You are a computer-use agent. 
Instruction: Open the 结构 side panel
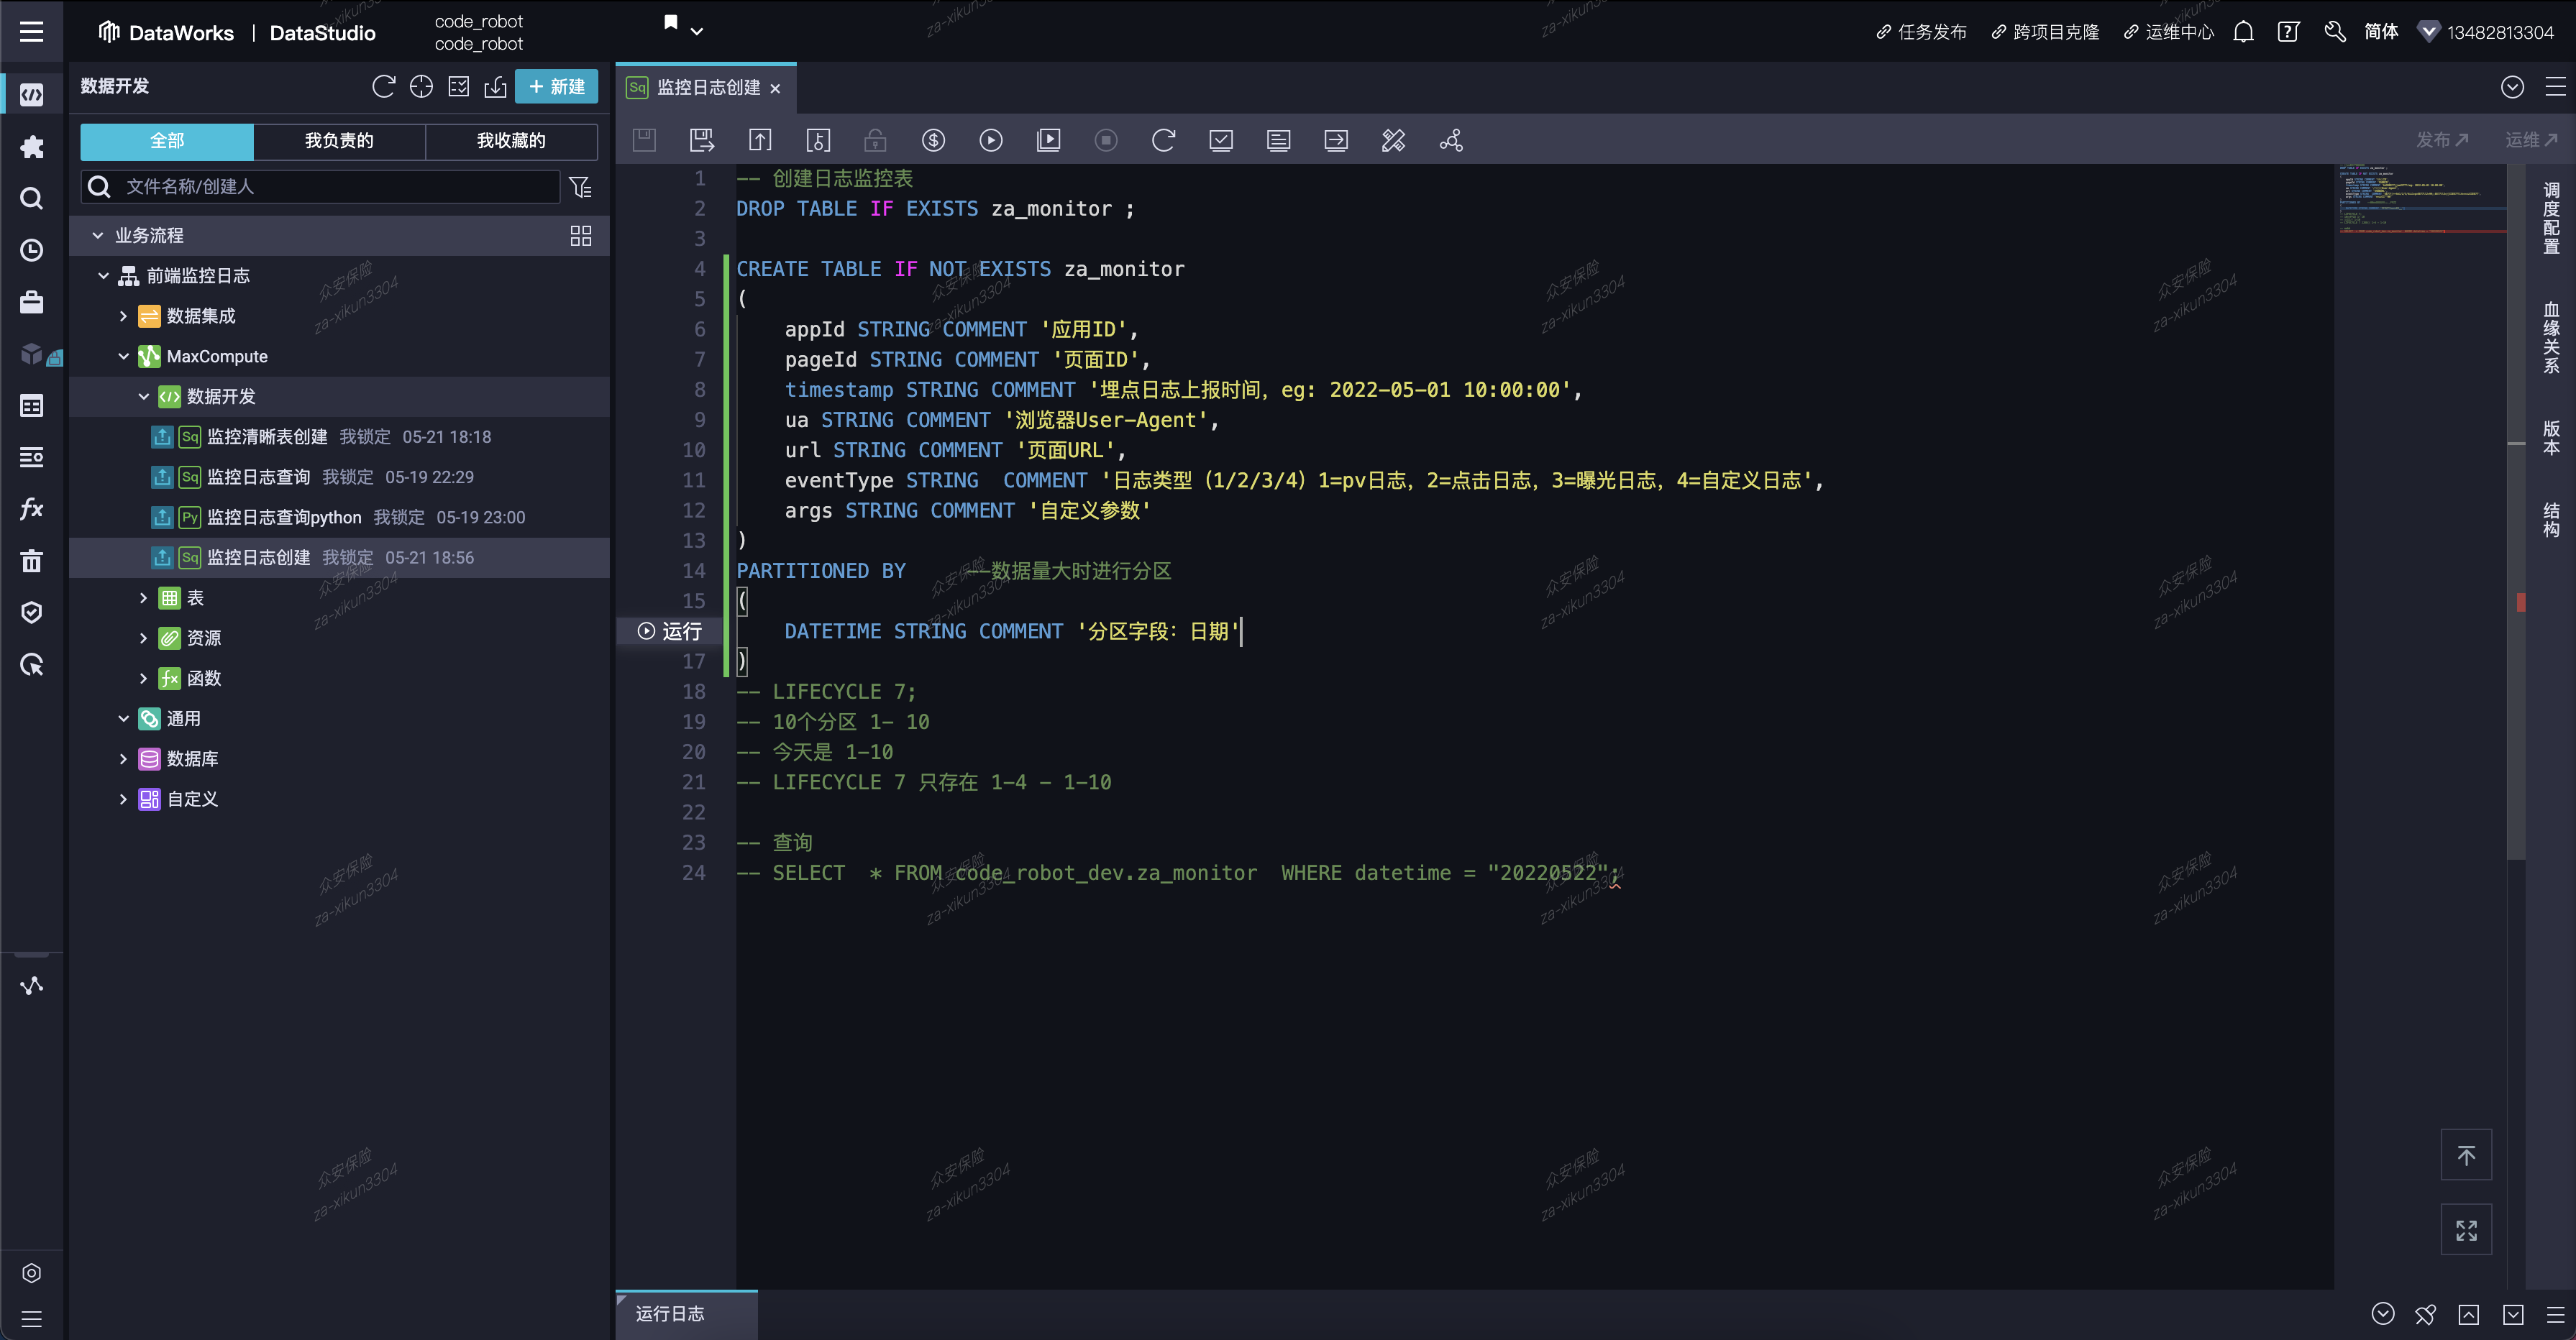[2551, 519]
